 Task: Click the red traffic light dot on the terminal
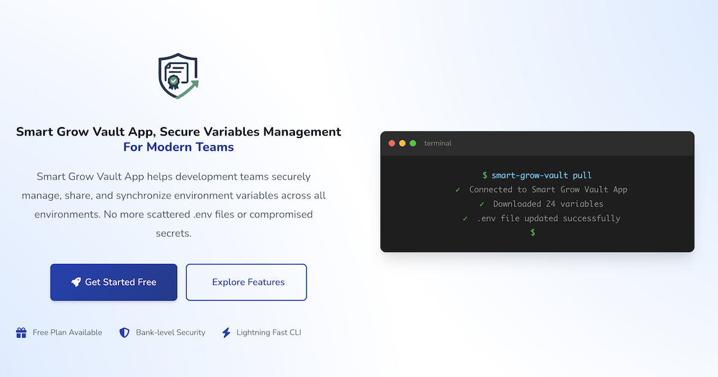tap(391, 143)
